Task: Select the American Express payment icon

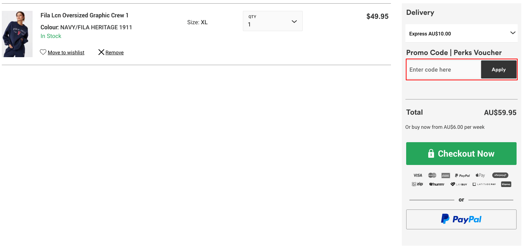Action: pos(446,175)
